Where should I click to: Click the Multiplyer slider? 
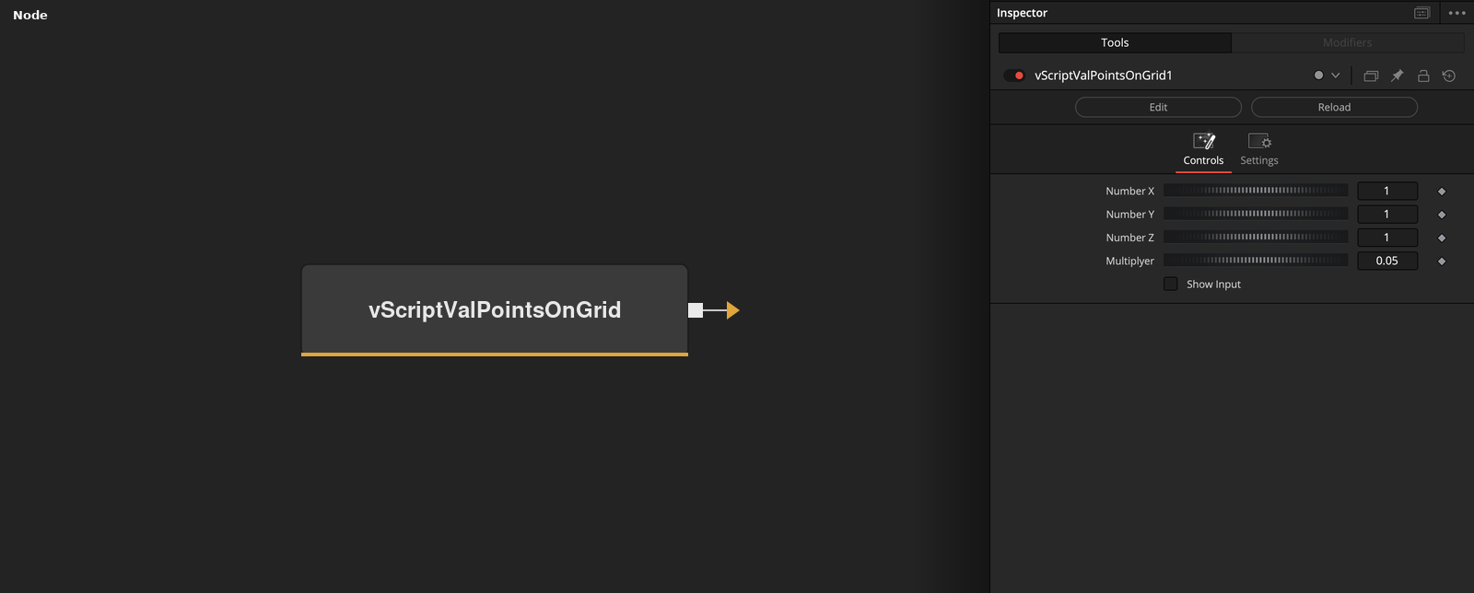pos(1256,261)
